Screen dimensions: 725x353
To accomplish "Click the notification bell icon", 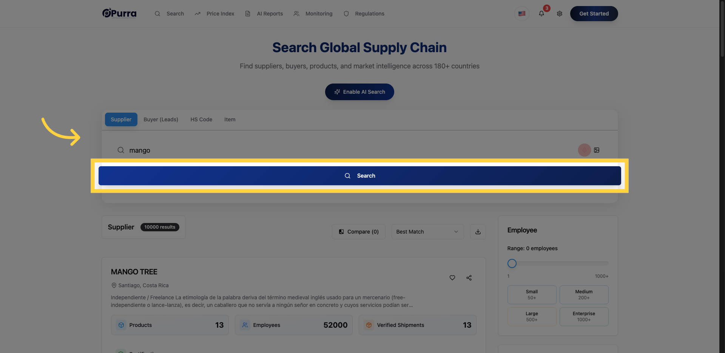I will [x=541, y=14].
